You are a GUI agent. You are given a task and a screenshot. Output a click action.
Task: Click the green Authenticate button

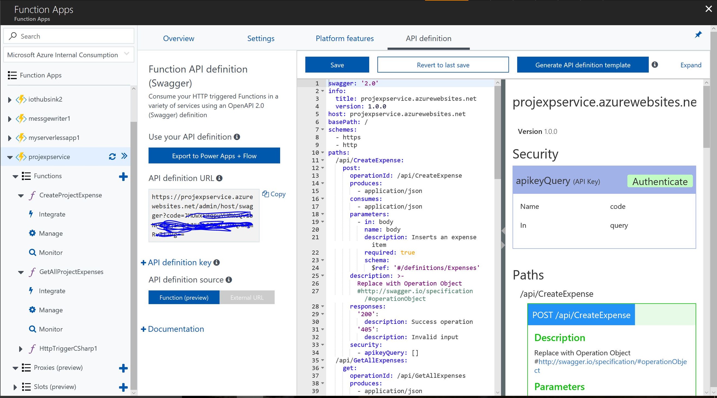(660, 181)
